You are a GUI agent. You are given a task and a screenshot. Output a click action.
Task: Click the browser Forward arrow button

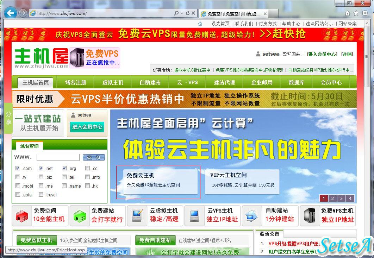[23, 13]
